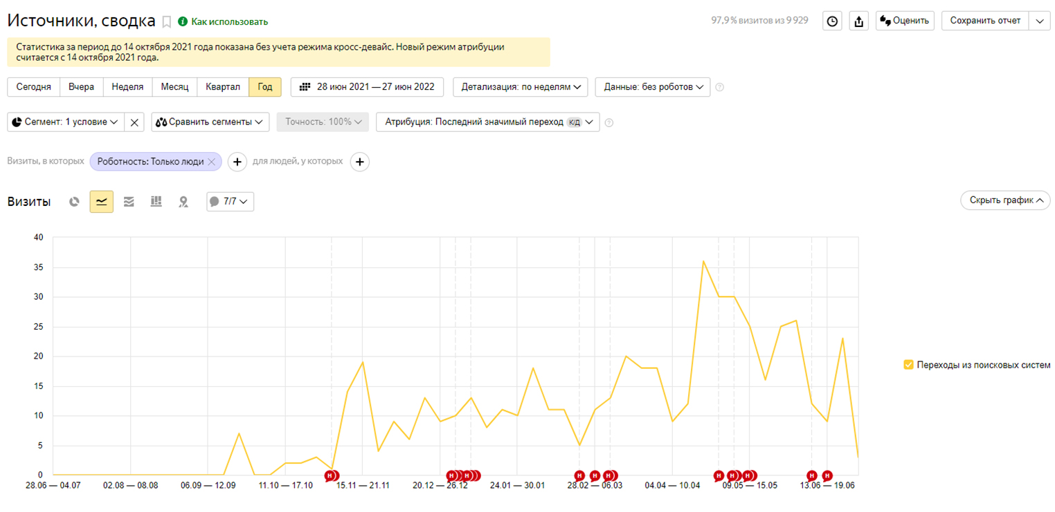Switch to stacked area chart view

(x=129, y=202)
